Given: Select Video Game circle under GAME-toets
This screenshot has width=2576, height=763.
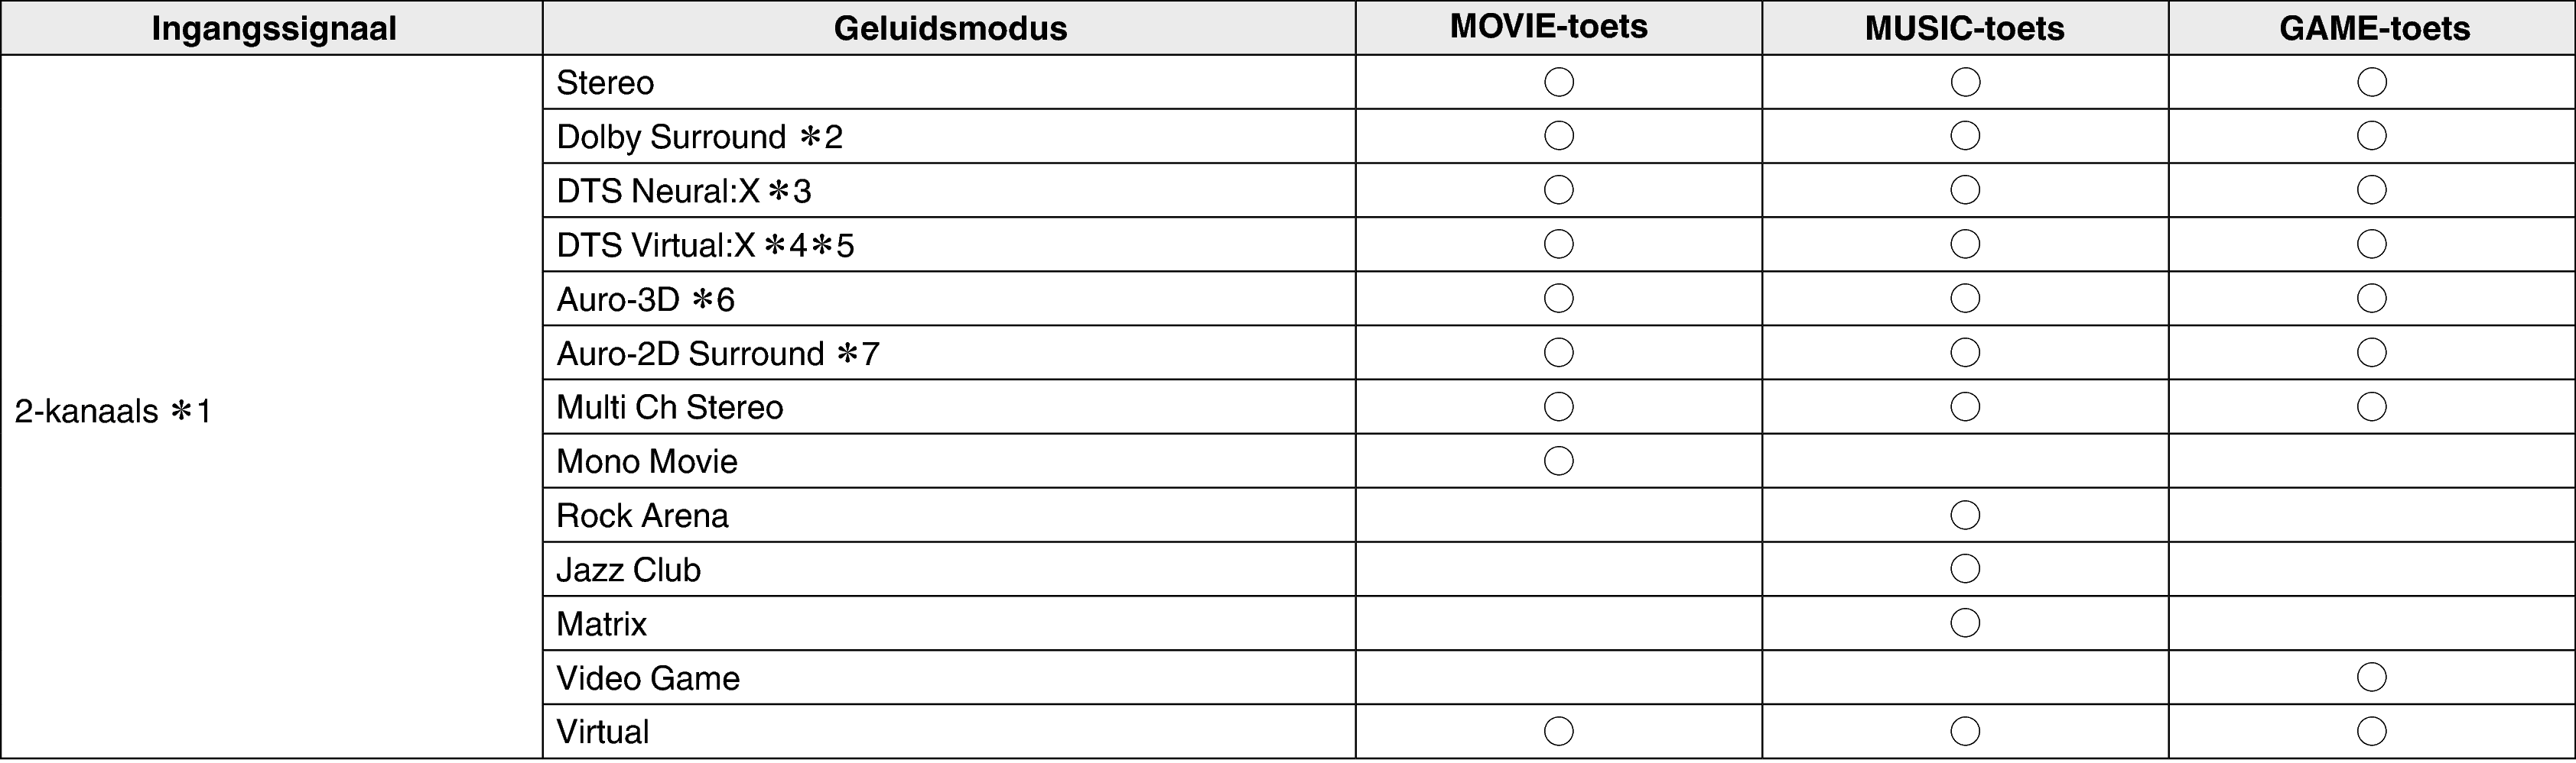Looking at the screenshot, I should pyautogui.click(x=2371, y=677).
